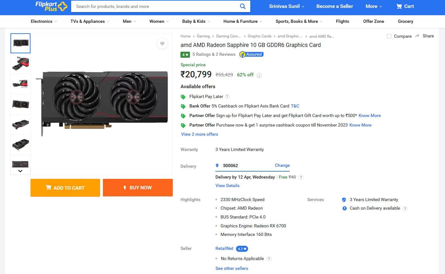Viewport: 445px width, 274px height.
Task: Expand the TVs & Appliances menu
Action: coord(90,21)
